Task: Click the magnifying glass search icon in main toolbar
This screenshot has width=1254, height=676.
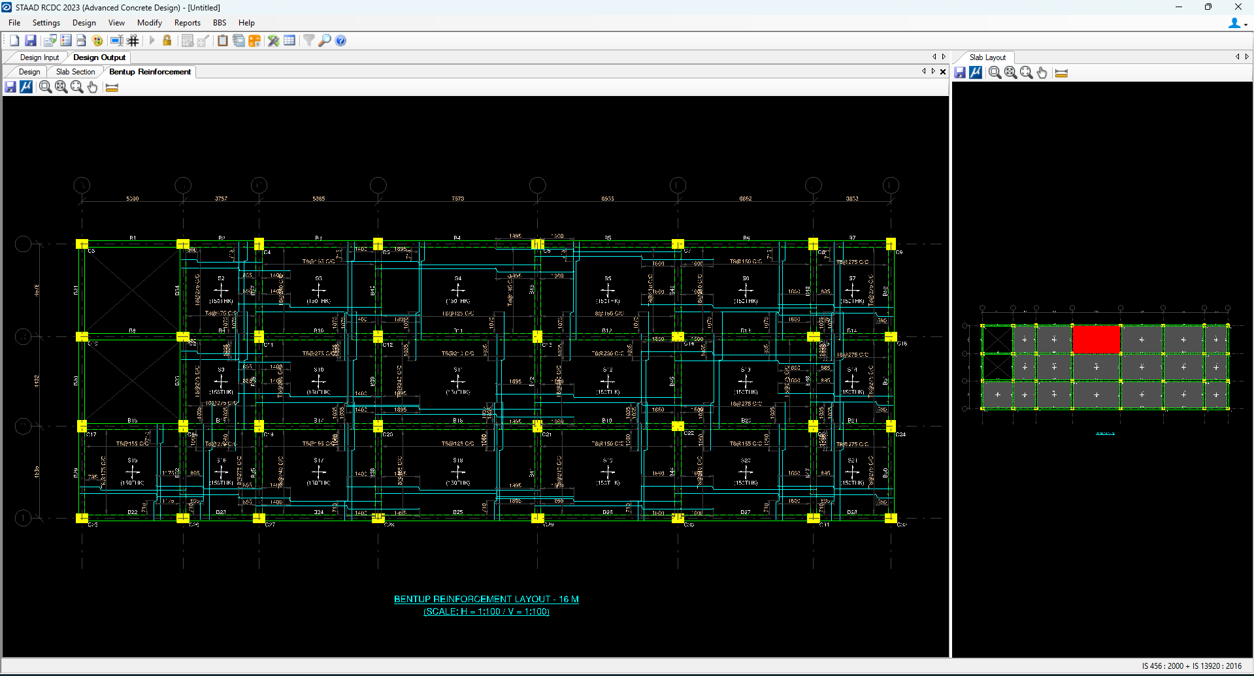Action: (x=324, y=40)
